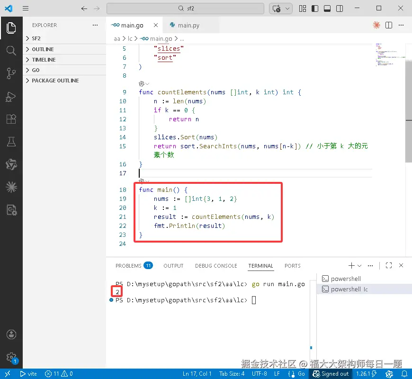Click the 'Signed out' Copilot status
The height and width of the screenshot is (379, 412).
(x=331, y=374)
